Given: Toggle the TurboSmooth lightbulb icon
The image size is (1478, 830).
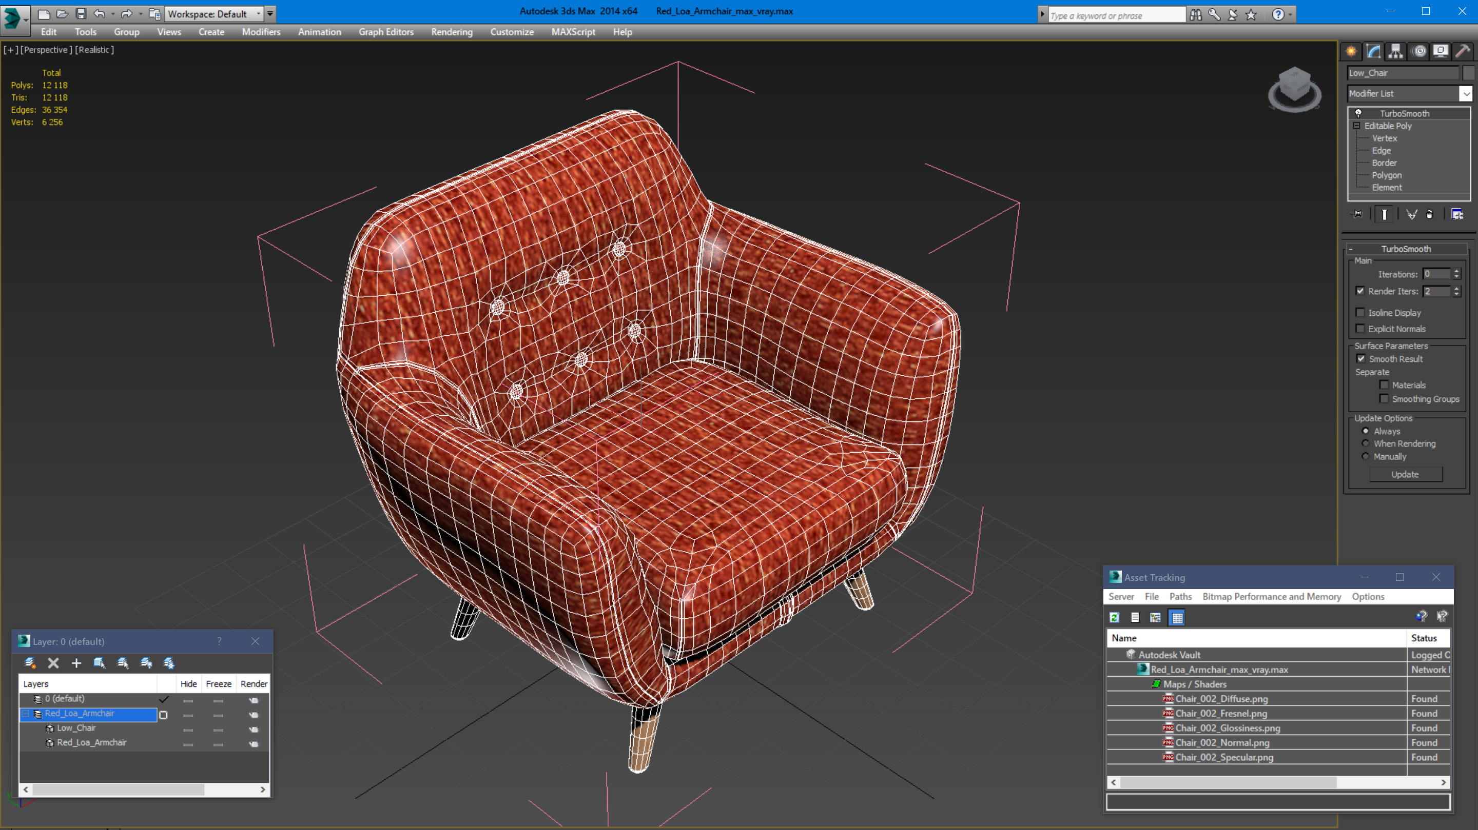Looking at the screenshot, I should pyautogui.click(x=1358, y=113).
